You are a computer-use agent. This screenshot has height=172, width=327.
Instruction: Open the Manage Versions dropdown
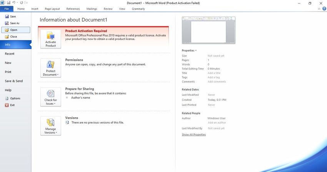50,126
